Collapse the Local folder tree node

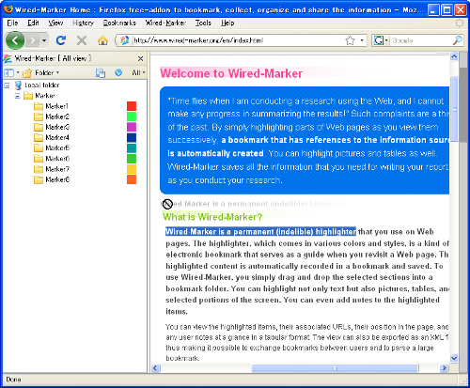(7, 85)
